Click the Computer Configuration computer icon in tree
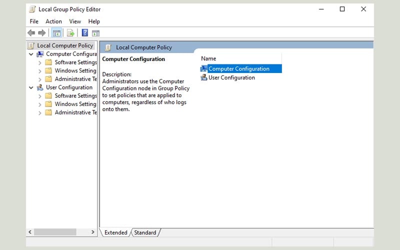The height and width of the screenshot is (250, 400). tap(40, 54)
